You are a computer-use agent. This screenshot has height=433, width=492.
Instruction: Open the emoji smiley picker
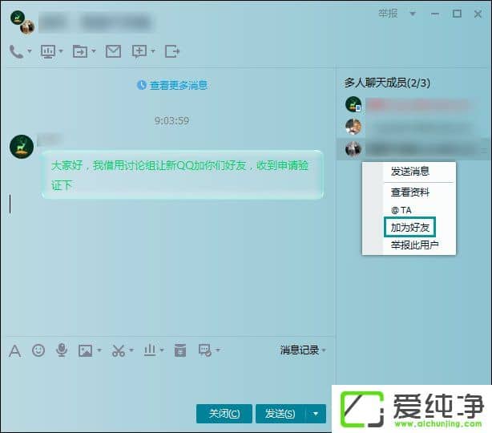coord(38,350)
